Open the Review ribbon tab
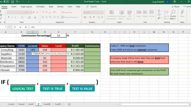The image size is (191, 107). 60,7
